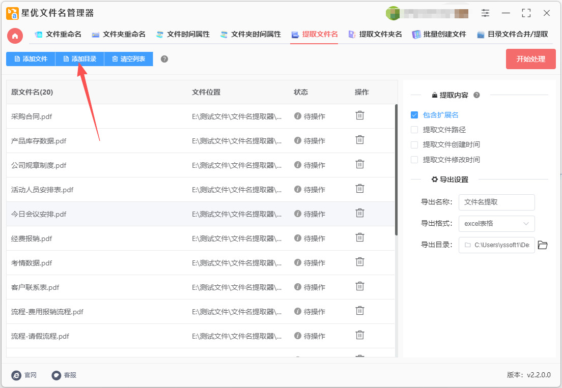
Task: Enable 提取文件路径 checkbox
Action: (x=414, y=130)
